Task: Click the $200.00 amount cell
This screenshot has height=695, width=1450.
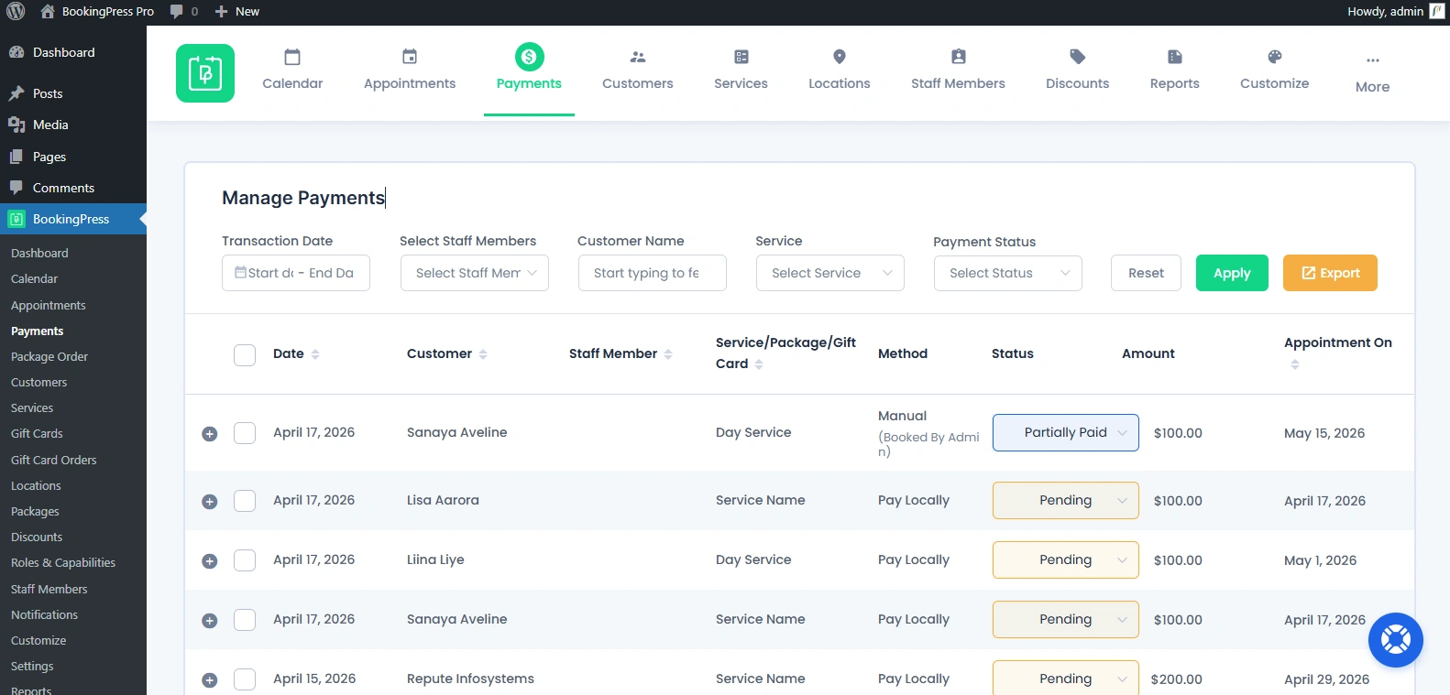Action: click(x=1176, y=679)
